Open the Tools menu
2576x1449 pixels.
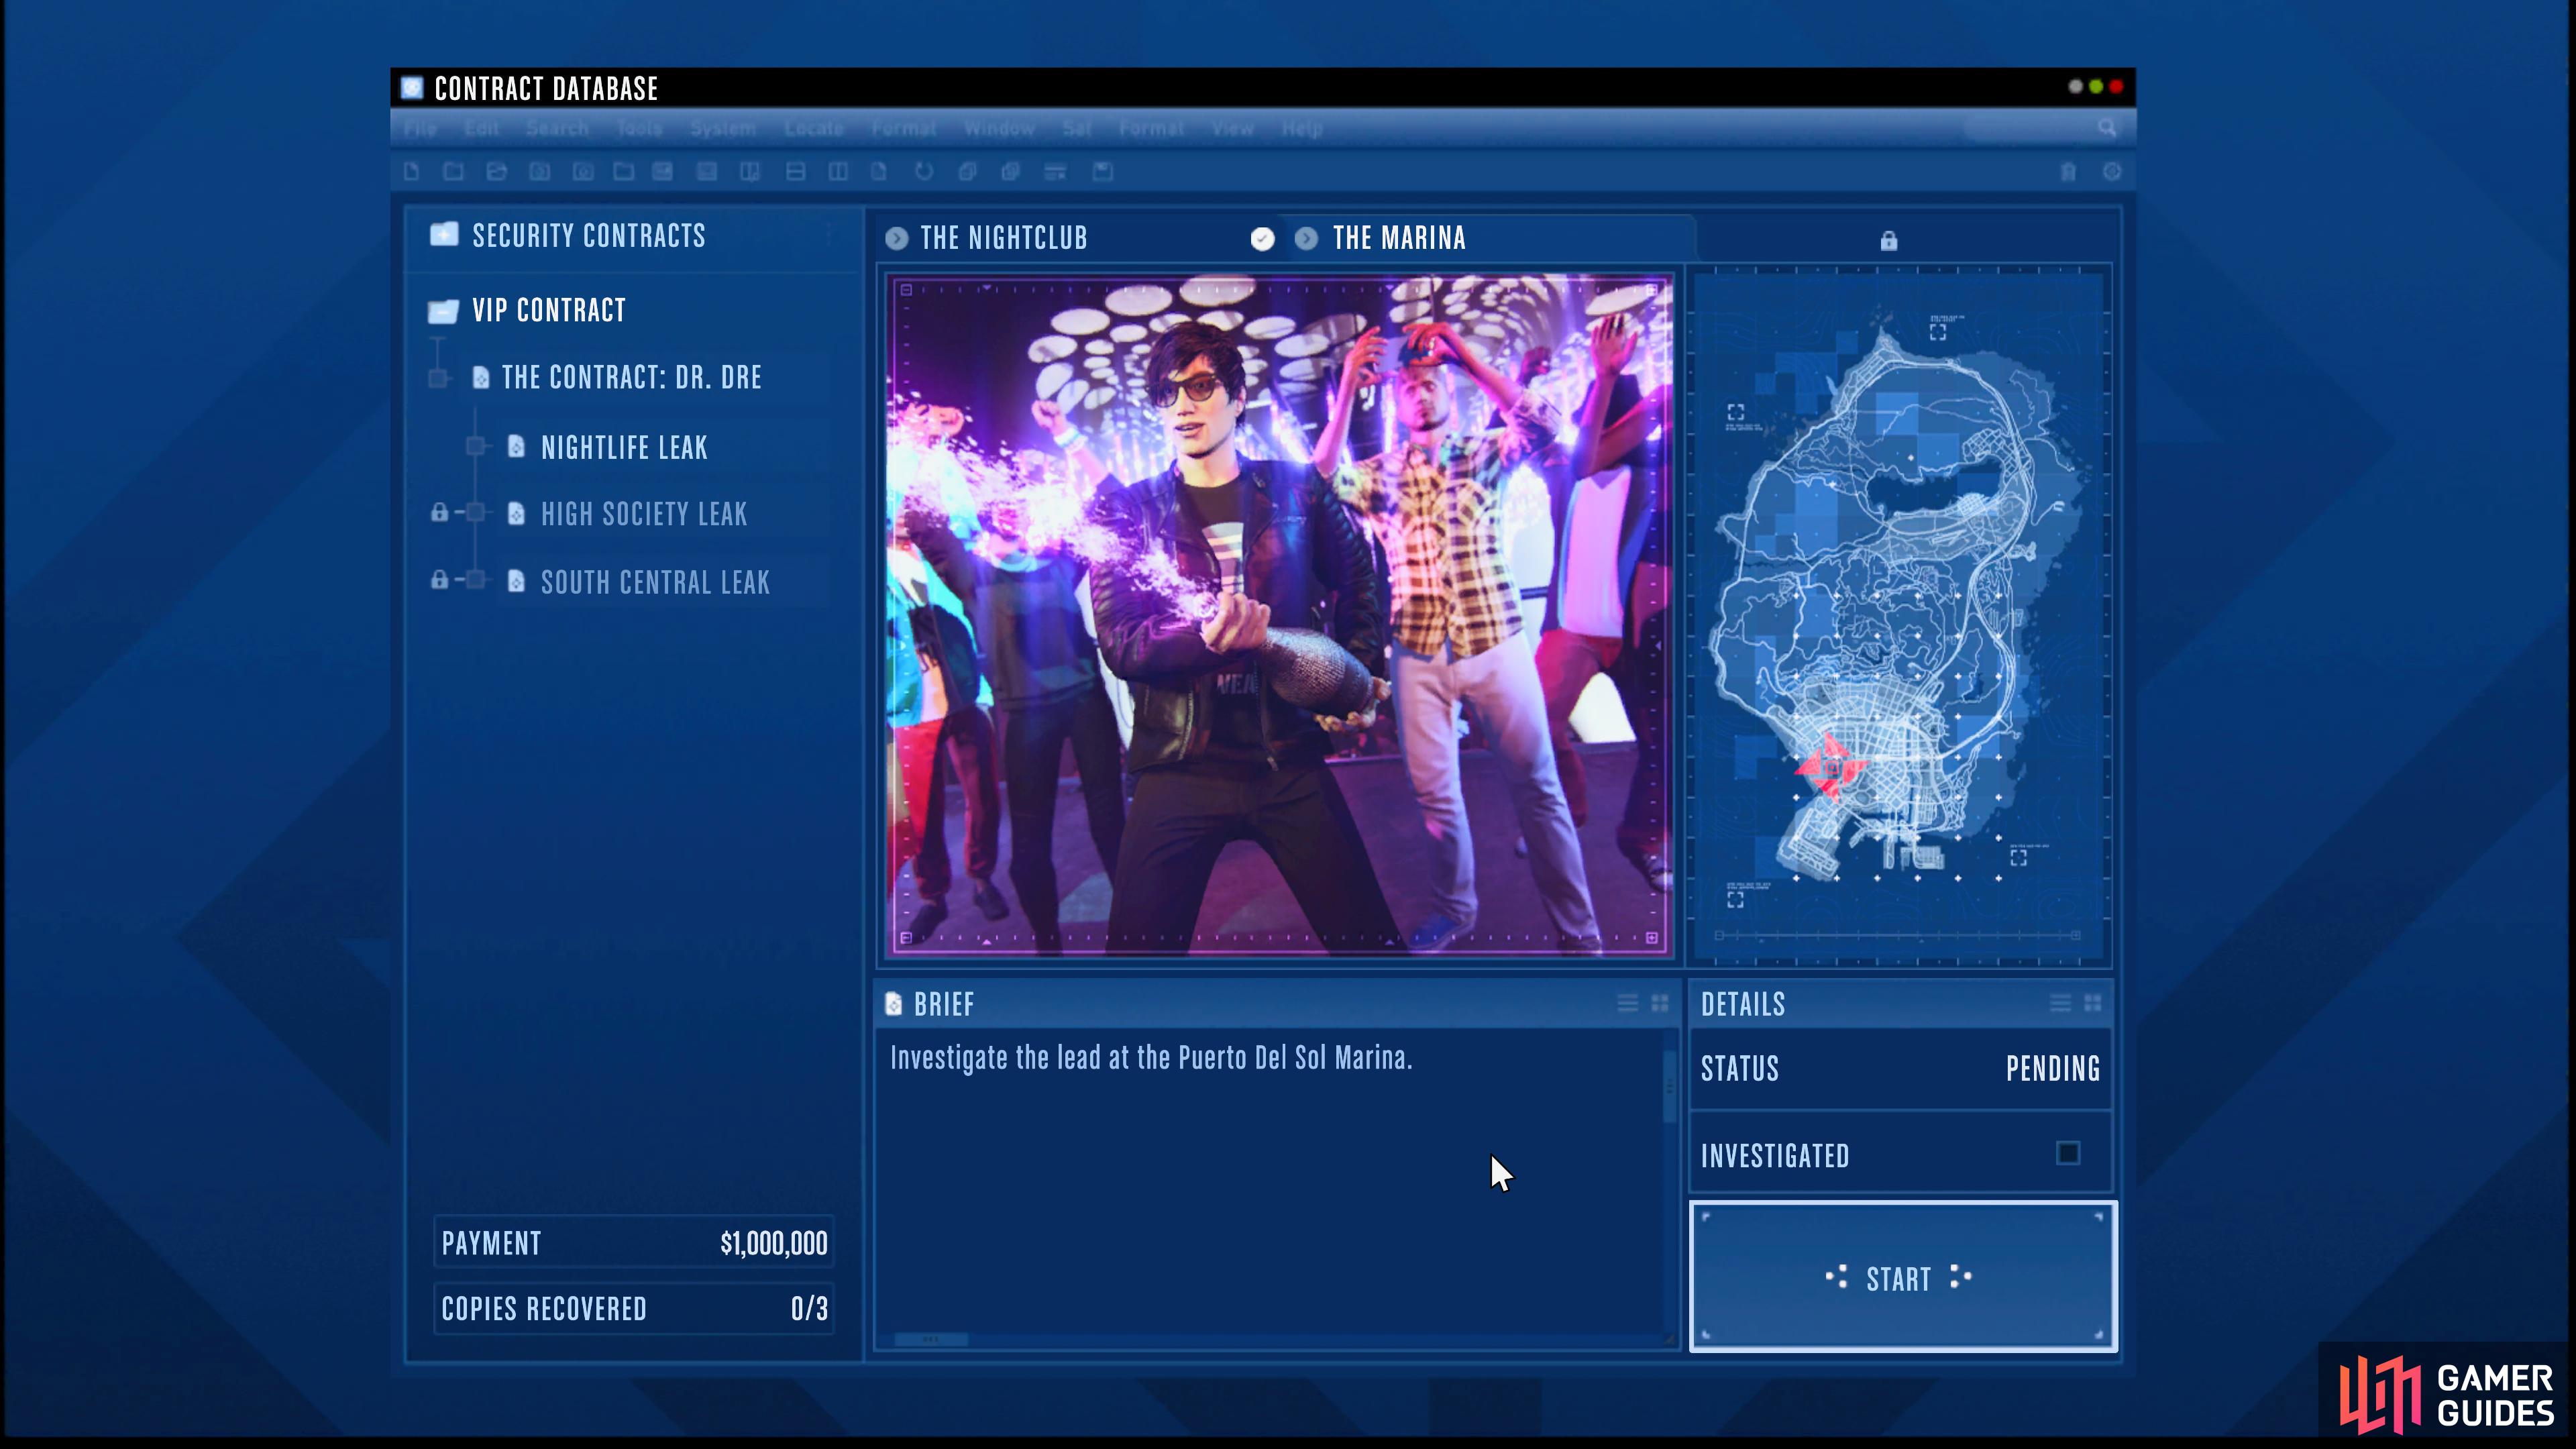point(639,128)
